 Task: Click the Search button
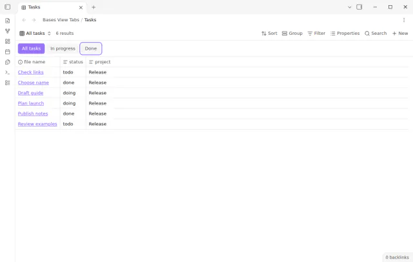click(x=376, y=34)
